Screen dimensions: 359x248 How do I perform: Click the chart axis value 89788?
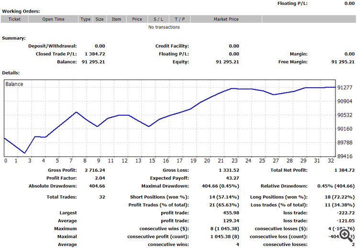(x=345, y=143)
